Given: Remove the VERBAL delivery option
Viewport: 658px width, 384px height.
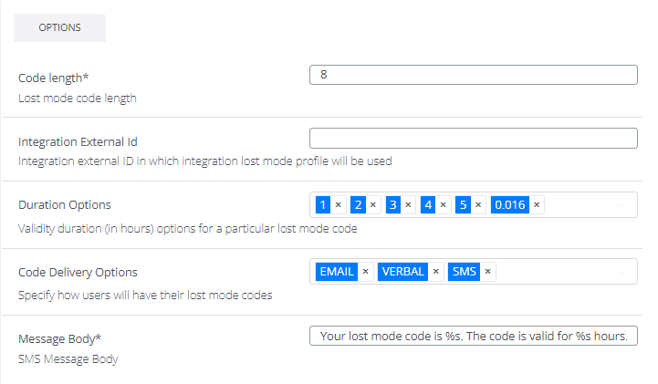Looking at the screenshot, I should click(435, 272).
